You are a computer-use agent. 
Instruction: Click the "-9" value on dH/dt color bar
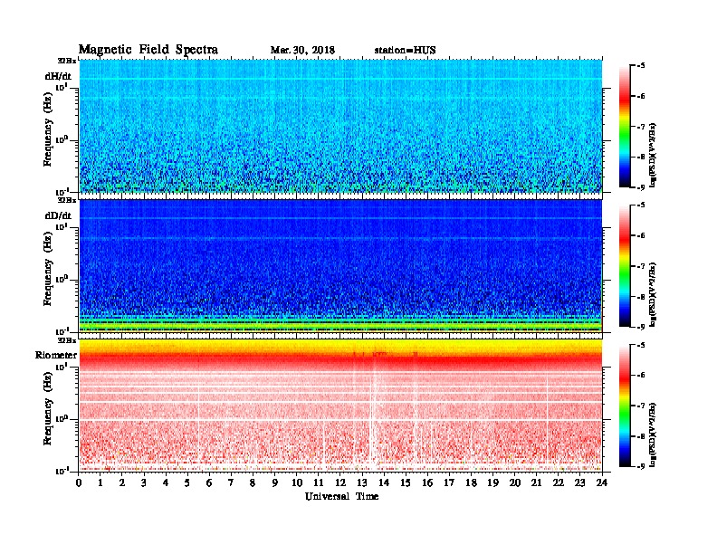click(641, 187)
